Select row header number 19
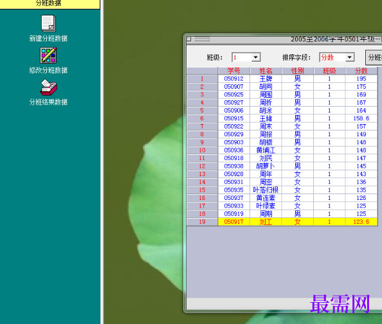Screen dimensions: 382x324 click(202, 222)
